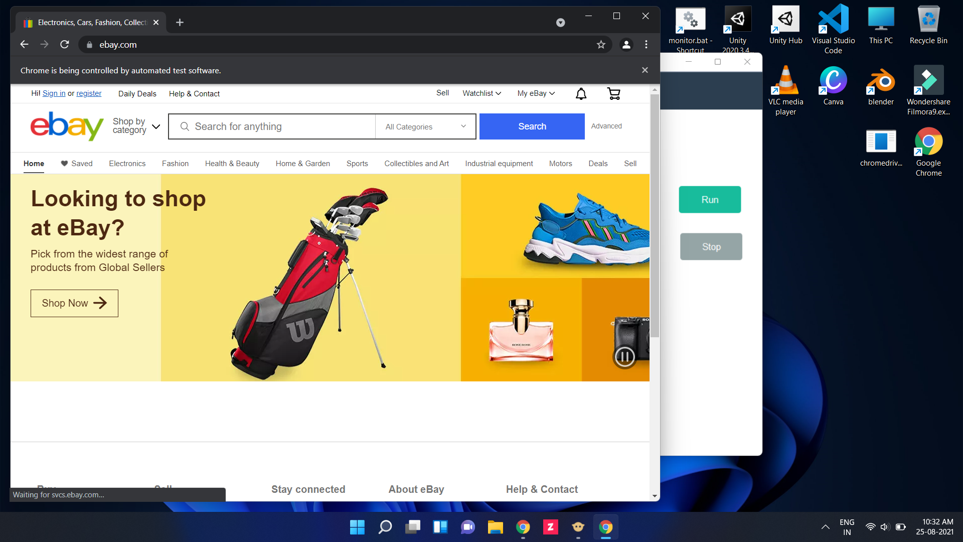Viewport: 963px width, 542px height.
Task: Click the blue Search button
Action: click(x=532, y=126)
